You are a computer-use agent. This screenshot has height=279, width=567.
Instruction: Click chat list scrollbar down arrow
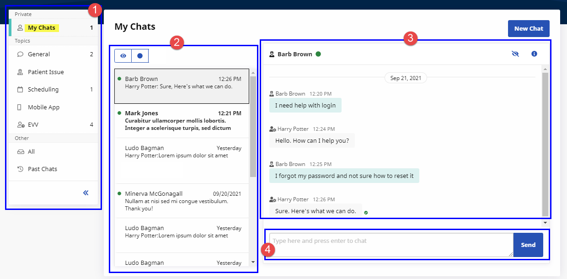tap(253, 262)
